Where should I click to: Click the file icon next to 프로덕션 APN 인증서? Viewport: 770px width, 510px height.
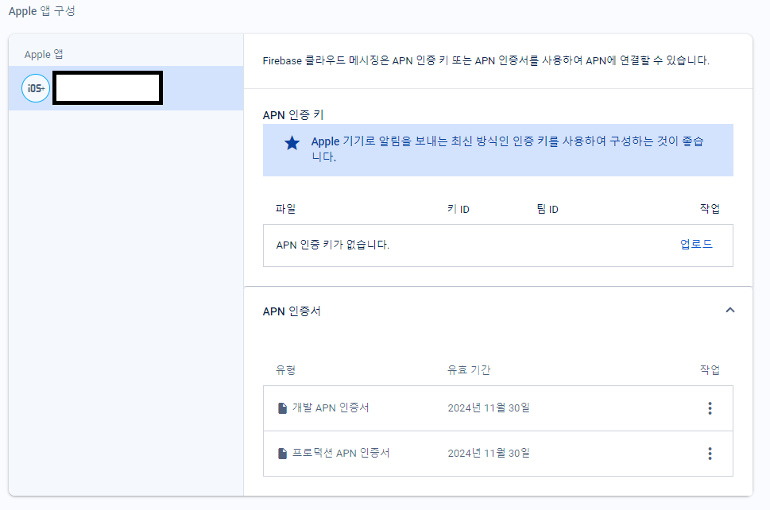click(x=282, y=454)
